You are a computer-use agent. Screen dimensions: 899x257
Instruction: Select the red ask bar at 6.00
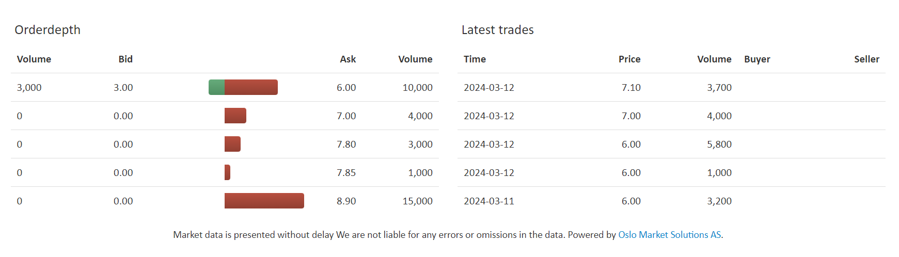[251, 87]
